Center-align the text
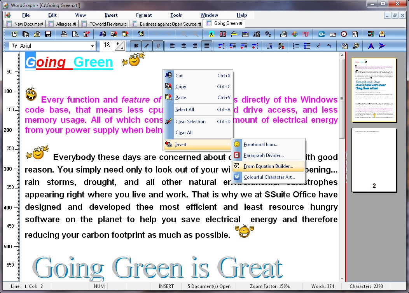The width and height of the screenshot is (409, 293). pos(184,46)
